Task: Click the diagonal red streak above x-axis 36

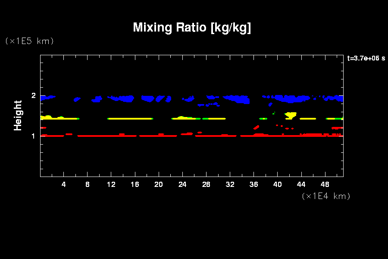Action: point(257,127)
